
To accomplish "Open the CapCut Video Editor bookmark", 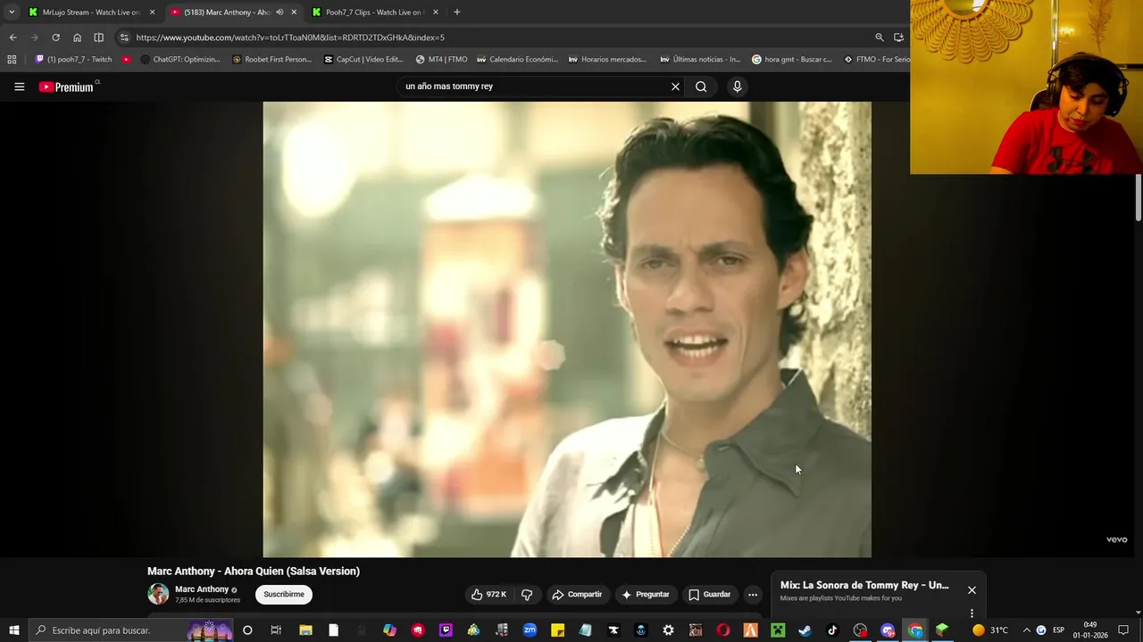I will [x=363, y=60].
